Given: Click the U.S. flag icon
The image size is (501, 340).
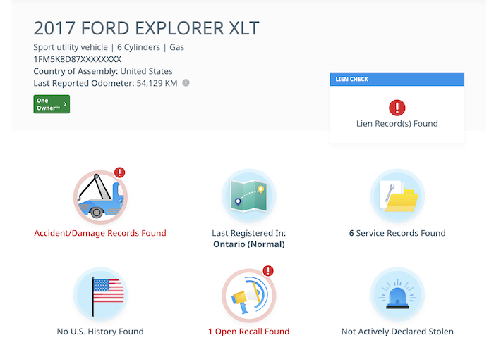Looking at the screenshot, I should click(x=100, y=294).
